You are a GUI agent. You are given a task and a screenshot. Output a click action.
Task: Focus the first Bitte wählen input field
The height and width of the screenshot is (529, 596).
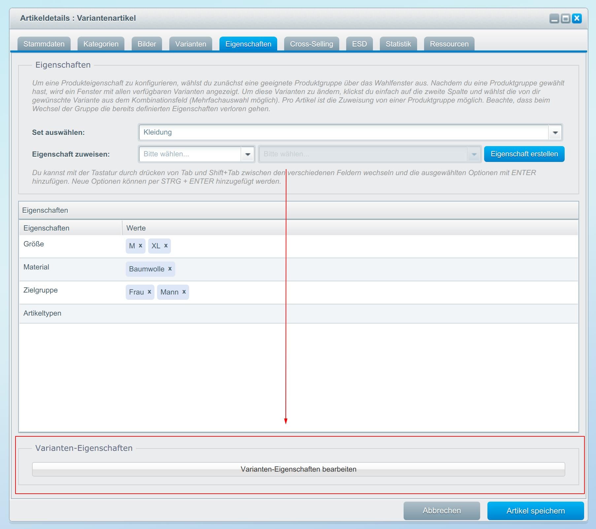point(190,154)
